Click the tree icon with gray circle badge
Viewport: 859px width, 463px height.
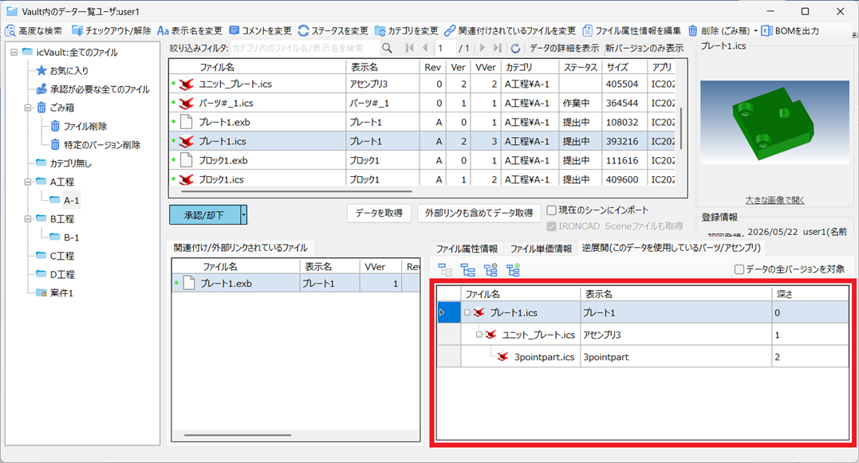(491, 270)
